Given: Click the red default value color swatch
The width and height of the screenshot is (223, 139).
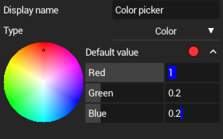Looking at the screenshot, I should 194,51.
